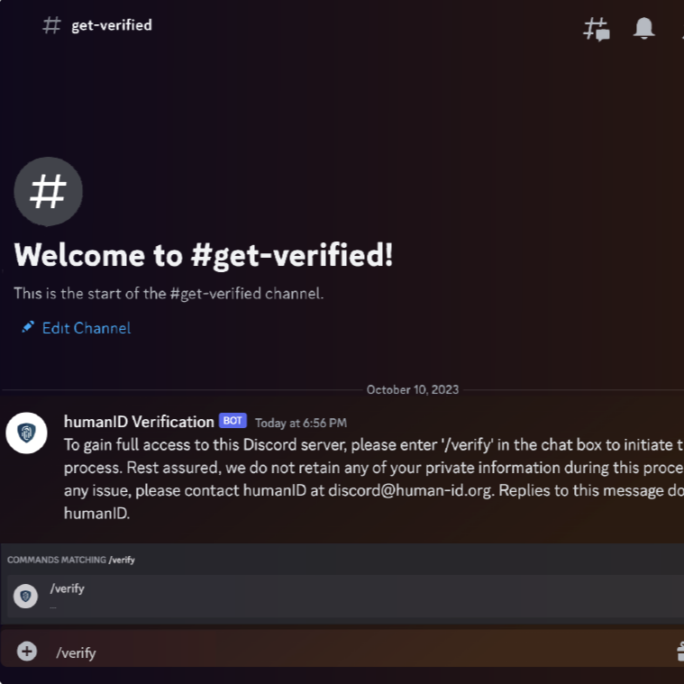This screenshot has height=684, width=684.
Task: Click the gift icon in the chat bar
Action: coord(680,652)
